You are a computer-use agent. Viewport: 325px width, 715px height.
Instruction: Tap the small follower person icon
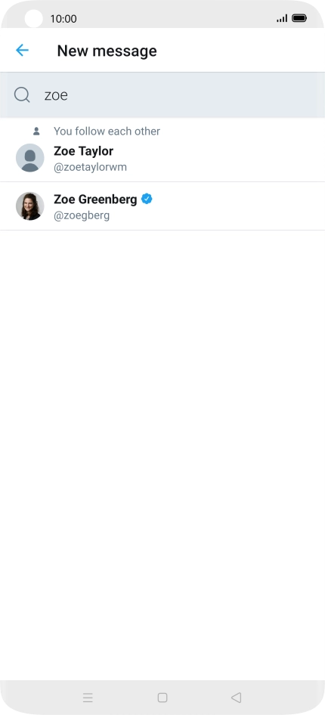pos(36,132)
